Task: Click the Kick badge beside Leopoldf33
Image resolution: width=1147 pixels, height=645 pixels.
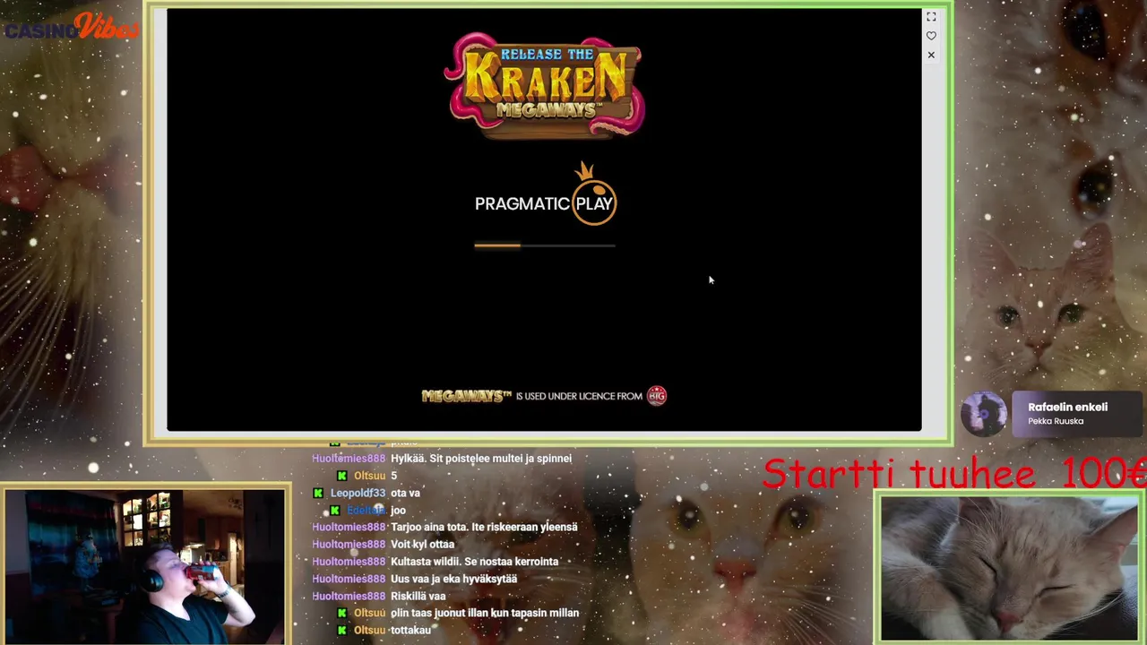Action: tap(318, 493)
